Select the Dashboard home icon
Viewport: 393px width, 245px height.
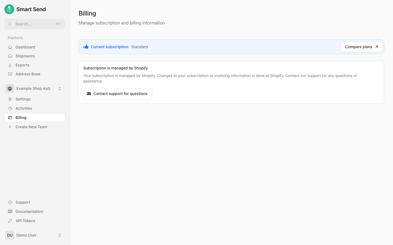click(10, 47)
